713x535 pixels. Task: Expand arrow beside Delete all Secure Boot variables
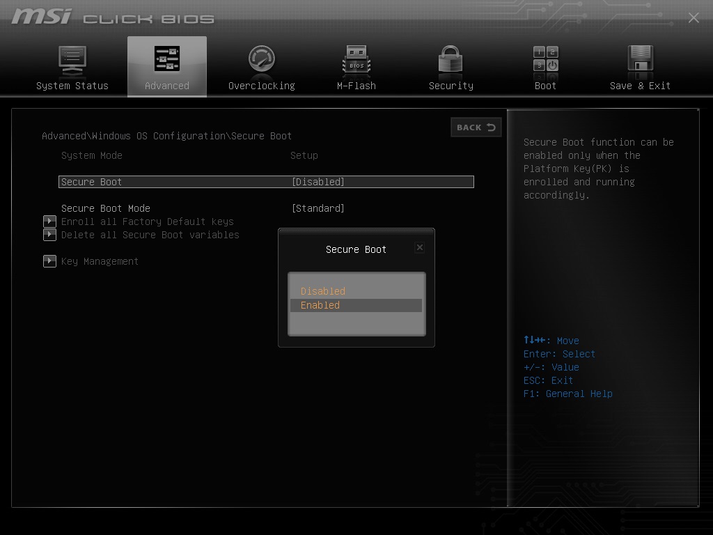coord(49,235)
